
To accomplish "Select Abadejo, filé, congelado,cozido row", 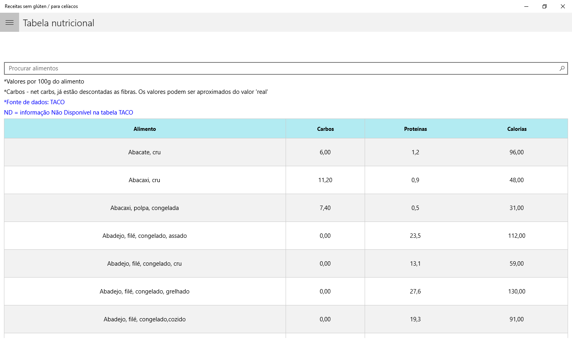I will pos(145,319).
